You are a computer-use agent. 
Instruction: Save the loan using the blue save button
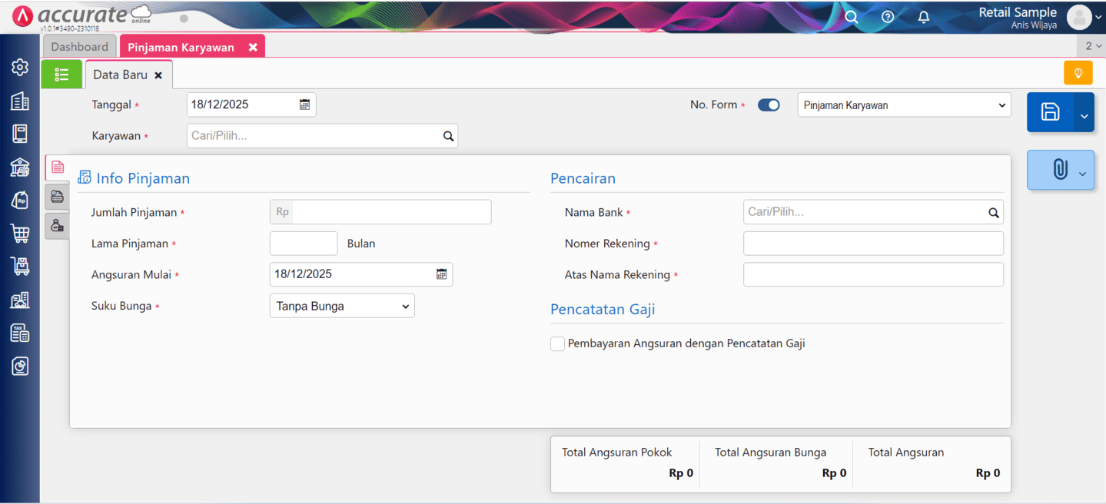point(1051,112)
